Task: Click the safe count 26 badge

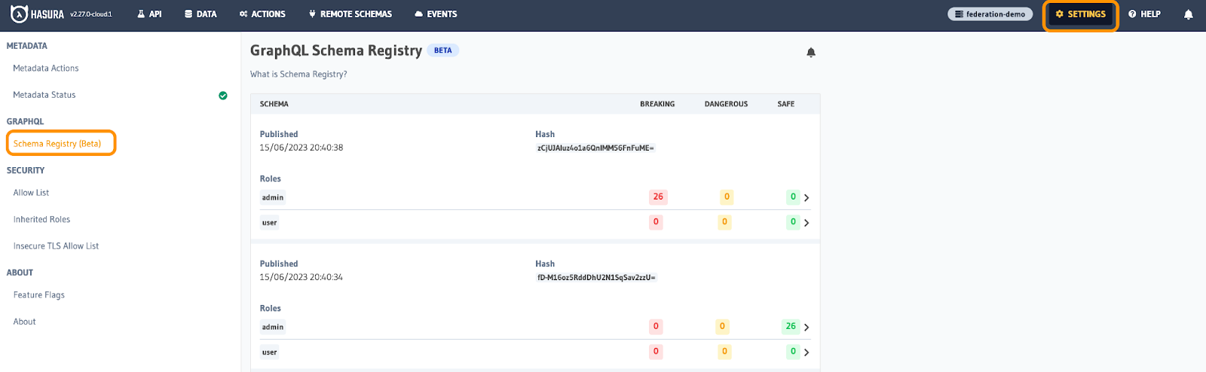Action: (x=790, y=327)
